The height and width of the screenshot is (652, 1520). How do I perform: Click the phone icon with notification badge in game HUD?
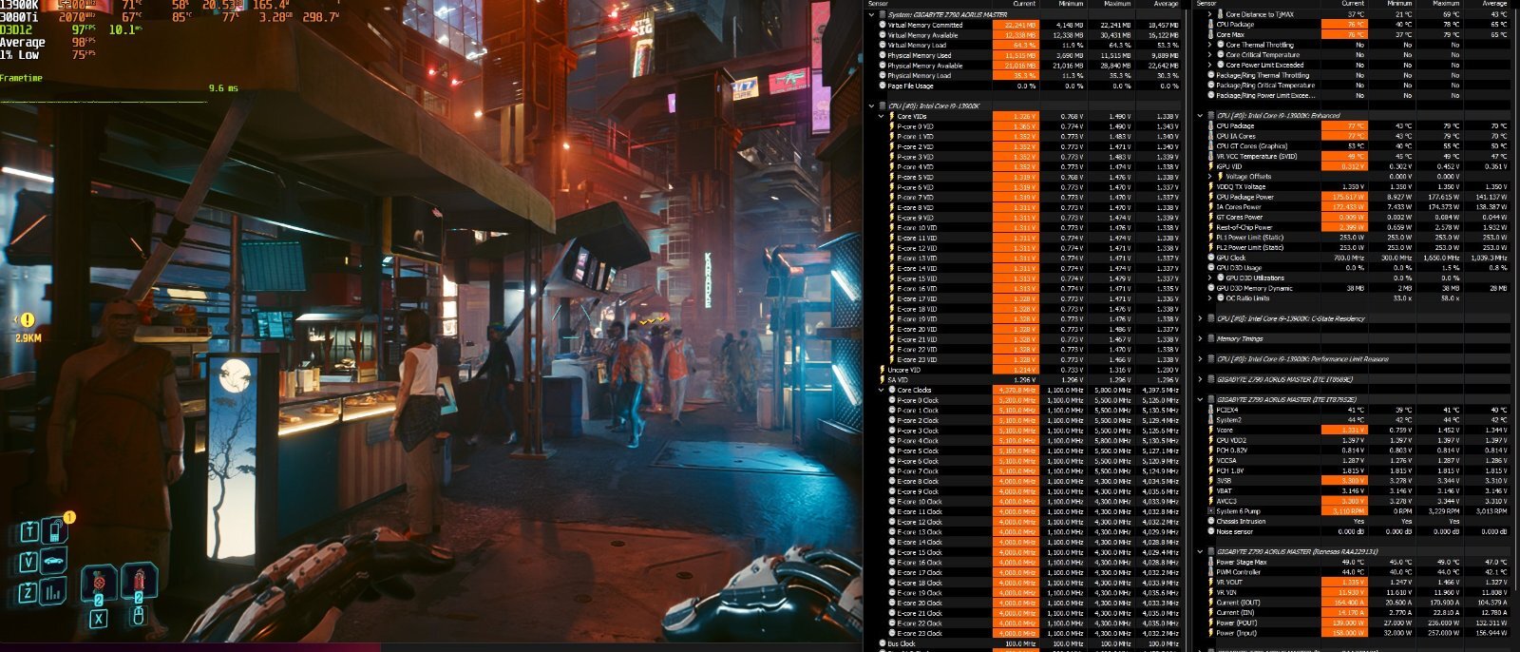point(57,530)
